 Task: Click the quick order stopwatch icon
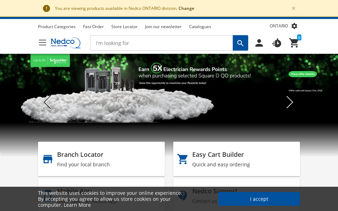(277, 43)
